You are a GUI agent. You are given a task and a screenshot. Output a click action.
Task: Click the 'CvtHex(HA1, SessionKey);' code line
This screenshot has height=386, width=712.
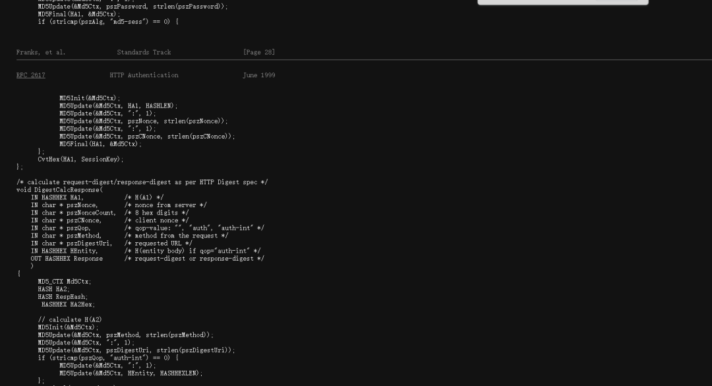point(80,159)
